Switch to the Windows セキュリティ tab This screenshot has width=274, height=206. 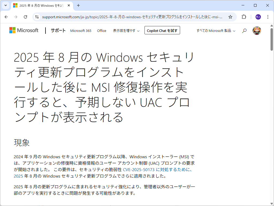click(40, 5)
